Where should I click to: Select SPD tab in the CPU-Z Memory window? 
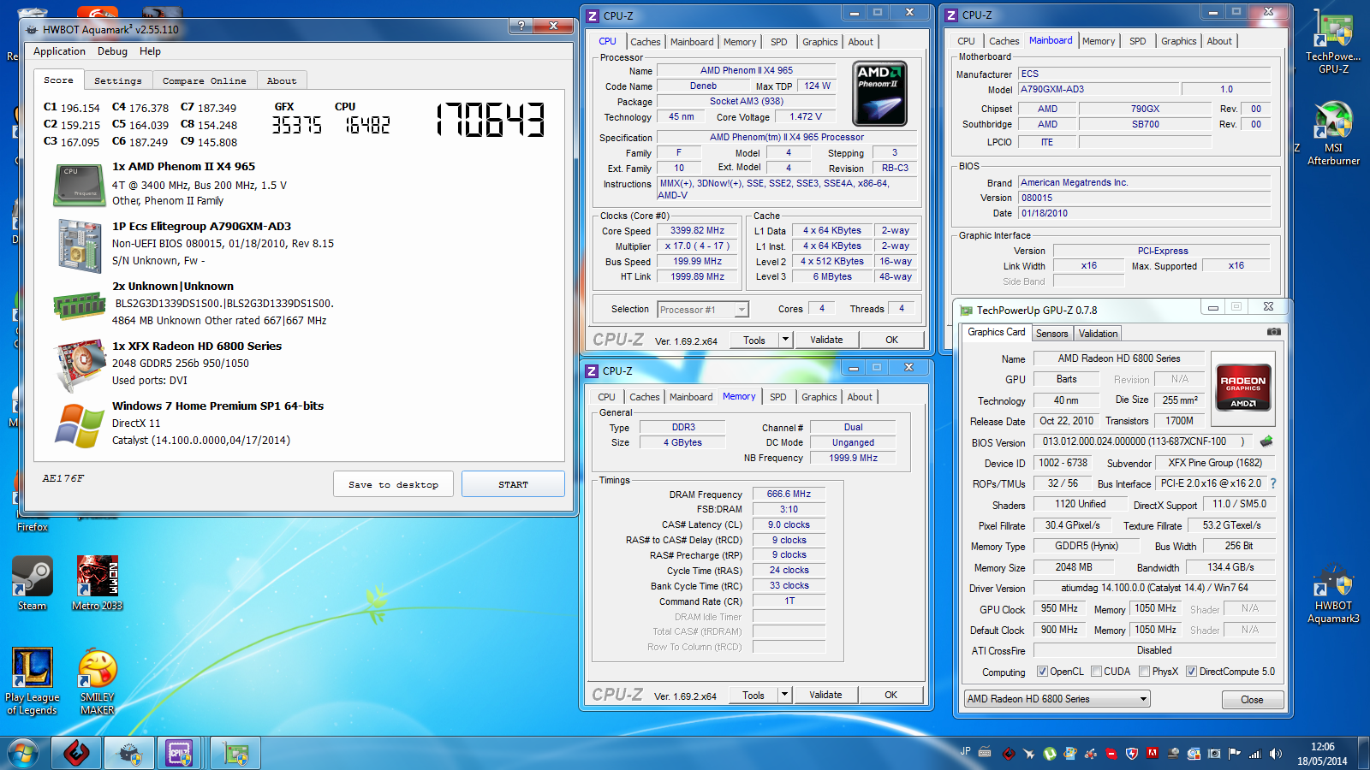(x=777, y=397)
